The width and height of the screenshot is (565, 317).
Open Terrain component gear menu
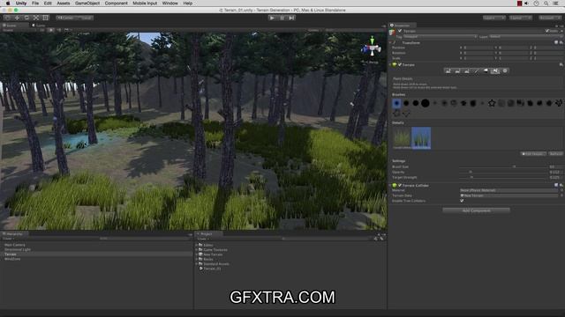coord(561,64)
